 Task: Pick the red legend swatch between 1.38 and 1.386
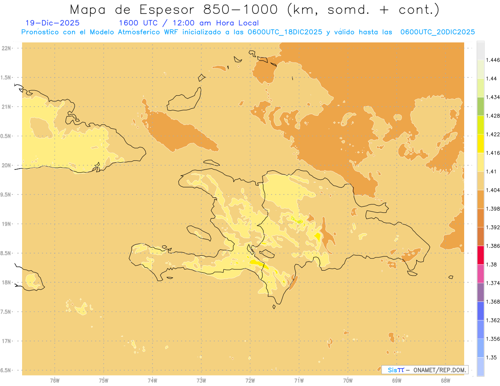pyautogui.click(x=480, y=255)
